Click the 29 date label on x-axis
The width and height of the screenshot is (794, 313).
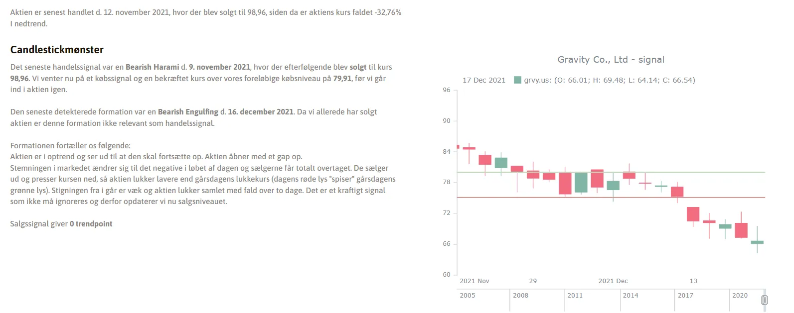point(533,281)
